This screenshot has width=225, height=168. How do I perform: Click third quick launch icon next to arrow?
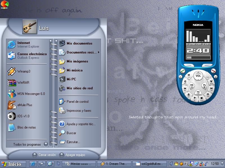pyautogui.click(x=50, y=164)
